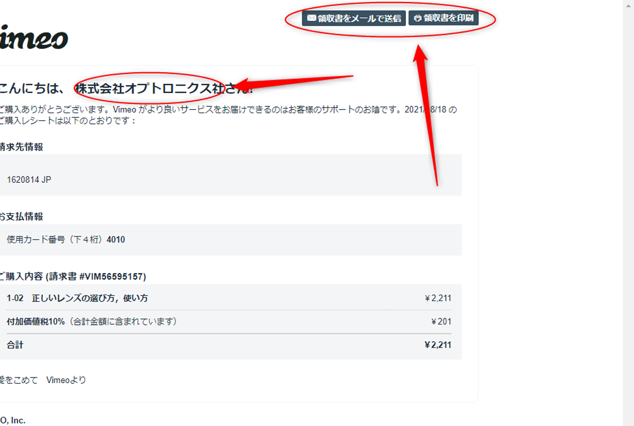Click the 合計 total label
The image size is (634, 426).
click(15, 344)
